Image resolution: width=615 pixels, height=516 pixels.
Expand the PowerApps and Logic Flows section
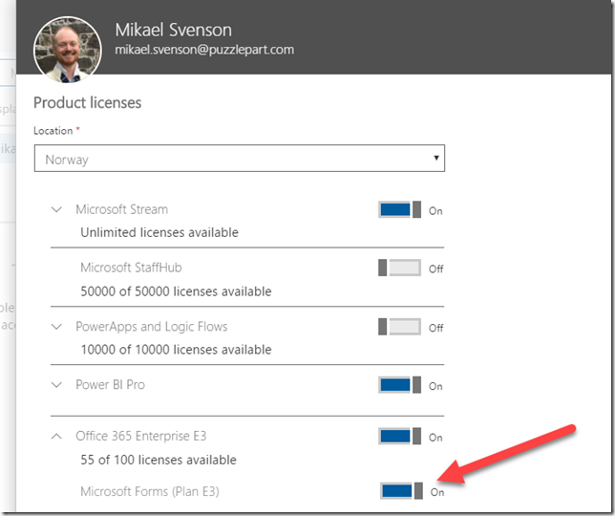click(x=57, y=327)
